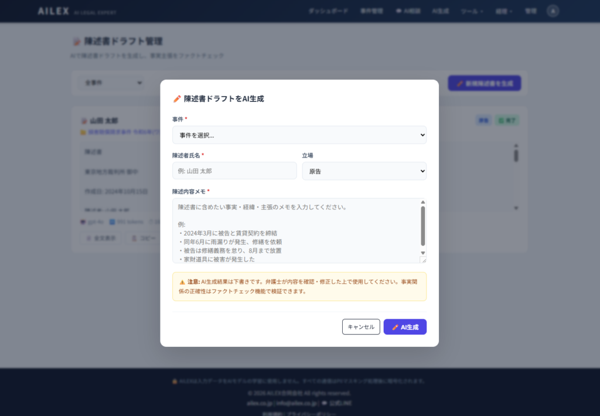
Task: Open the 事件を選択 dropdown
Action: [299, 135]
